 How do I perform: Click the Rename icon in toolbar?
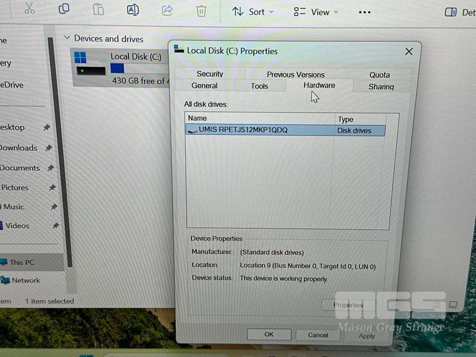(x=133, y=10)
